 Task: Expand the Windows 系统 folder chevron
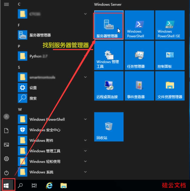(86, 172)
